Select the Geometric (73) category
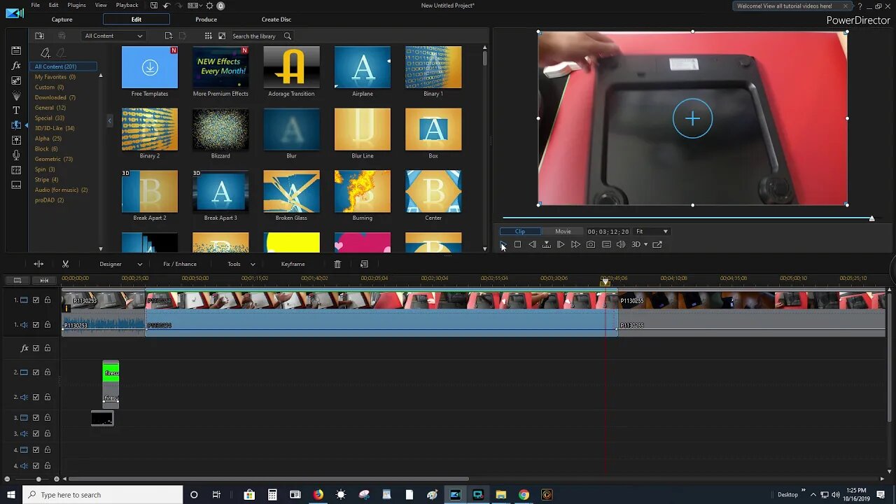The image size is (896, 504). coord(54,159)
